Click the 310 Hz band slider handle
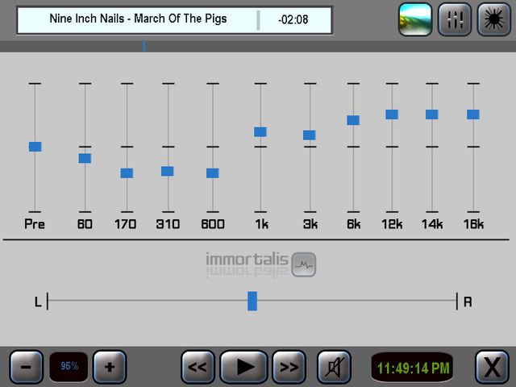Image resolution: width=516 pixels, height=387 pixels. point(168,171)
